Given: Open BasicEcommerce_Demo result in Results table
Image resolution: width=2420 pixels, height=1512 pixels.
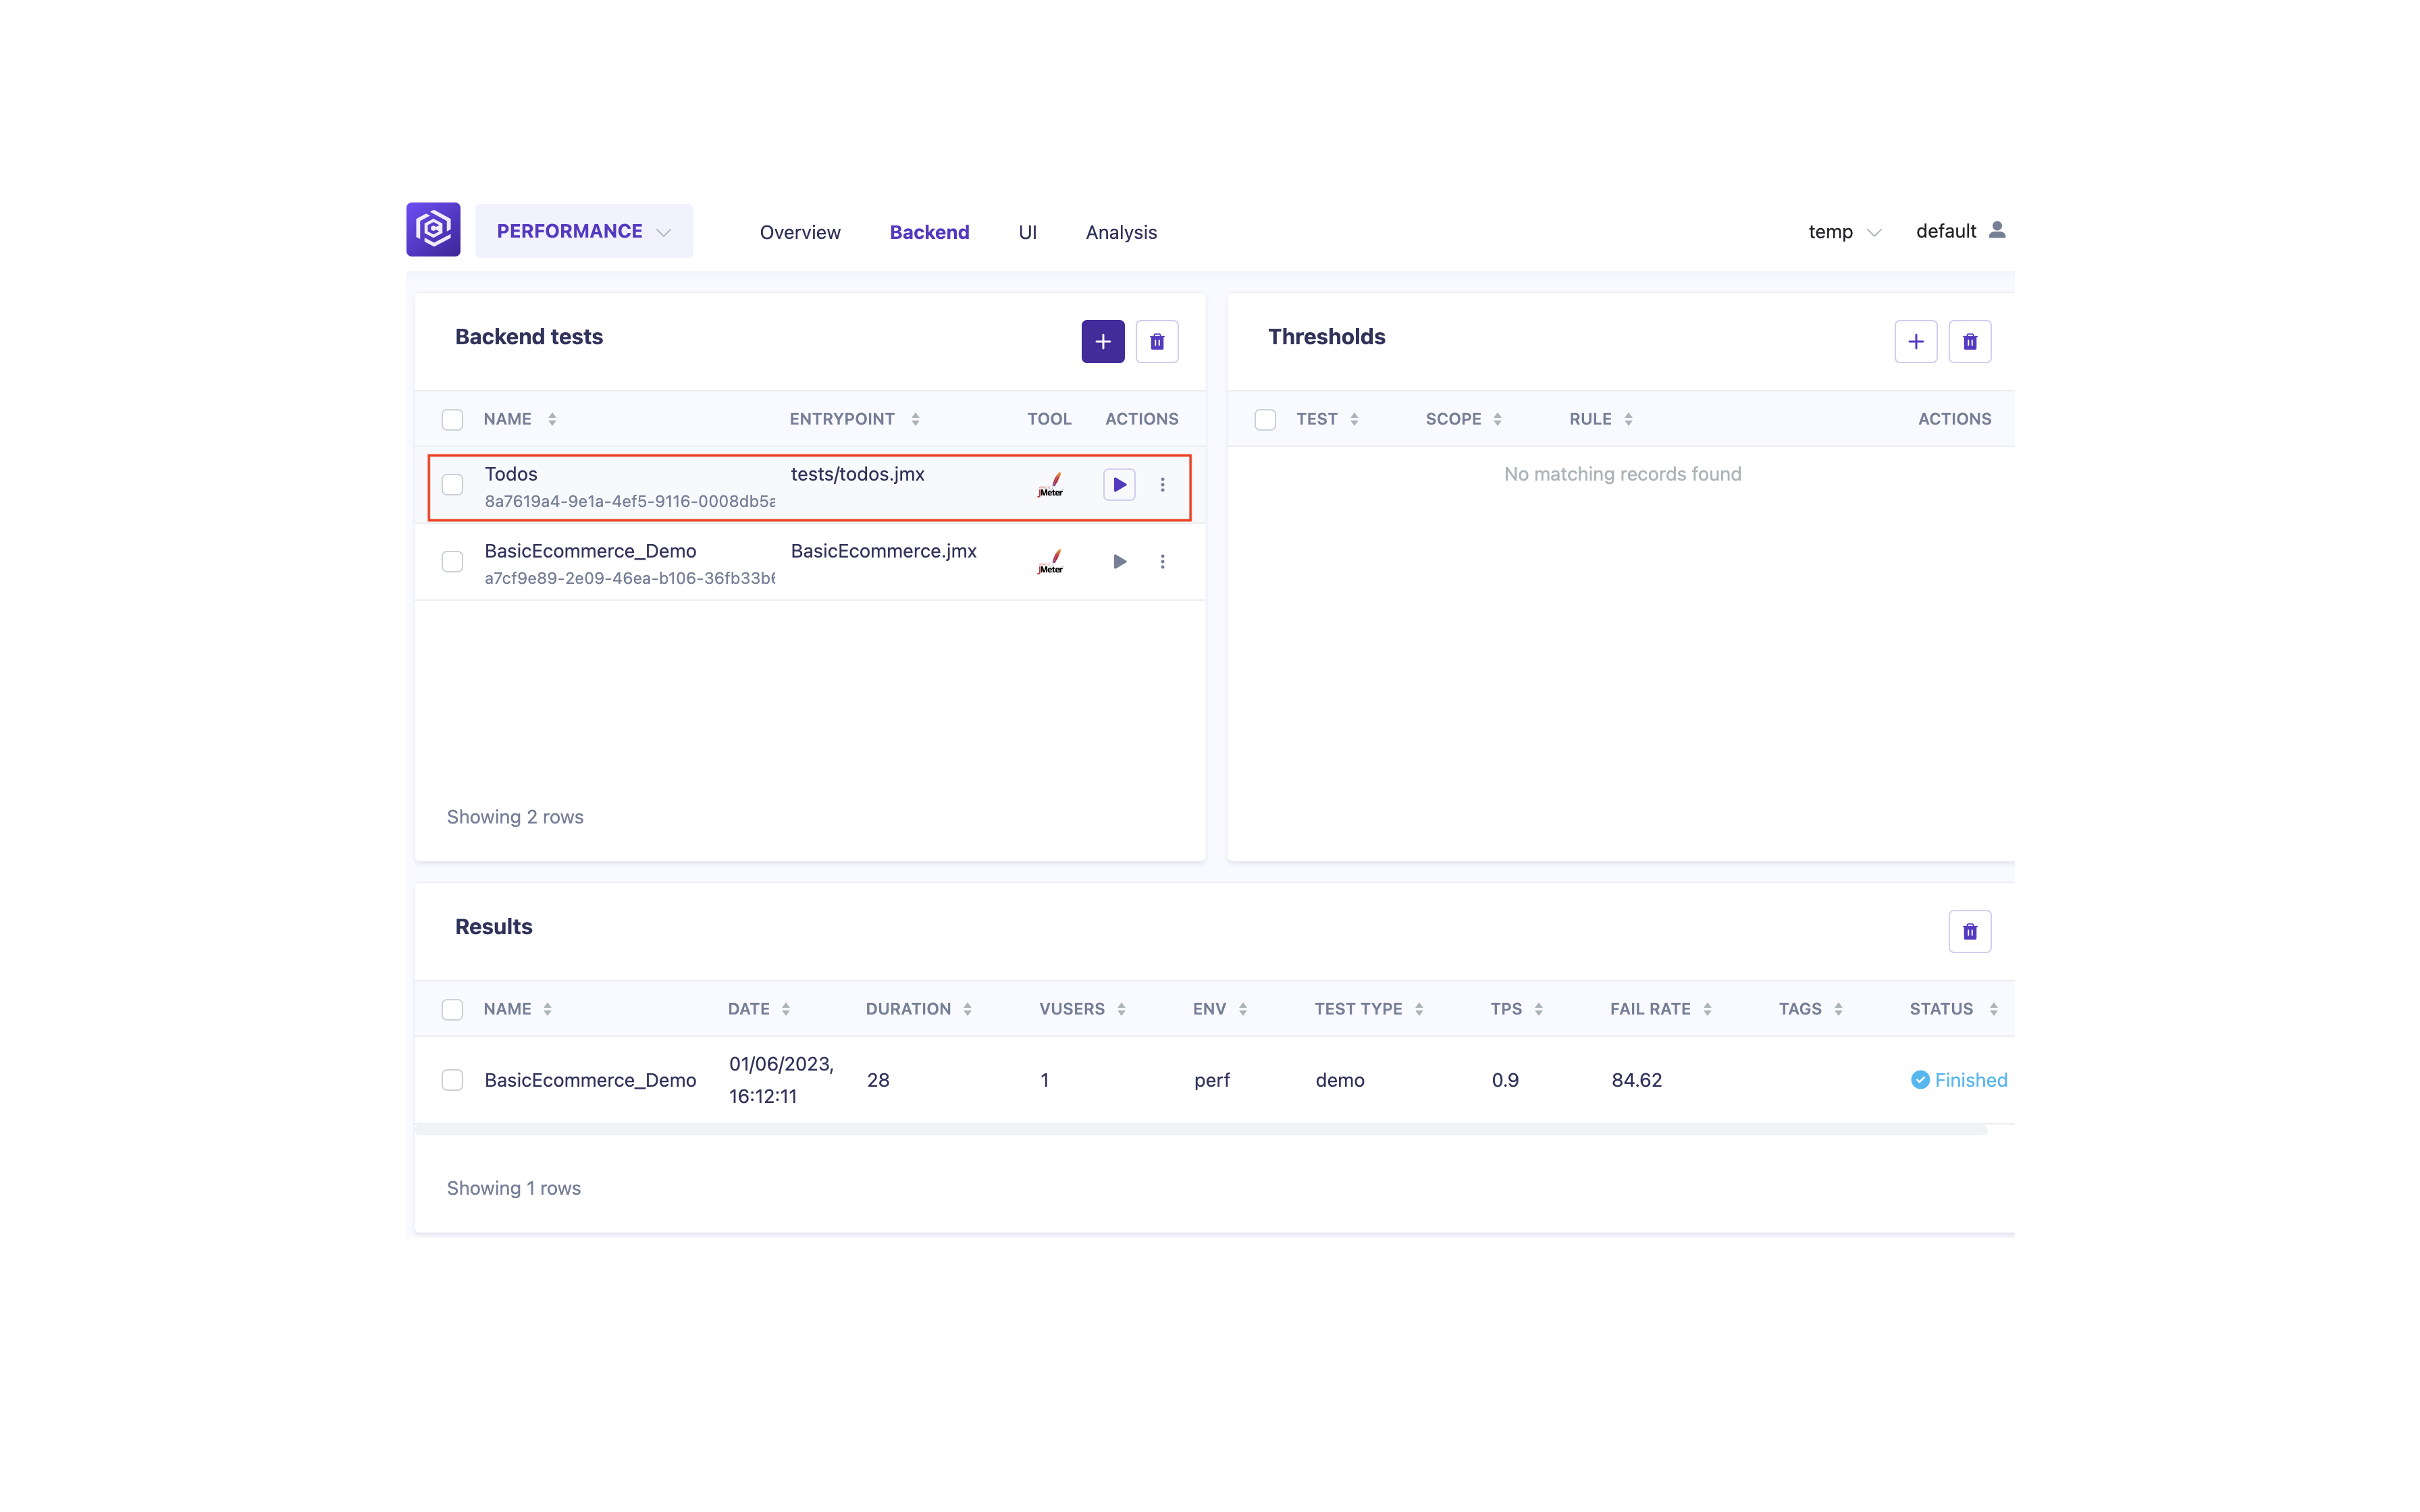Looking at the screenshot, I should coord(590,1080).
